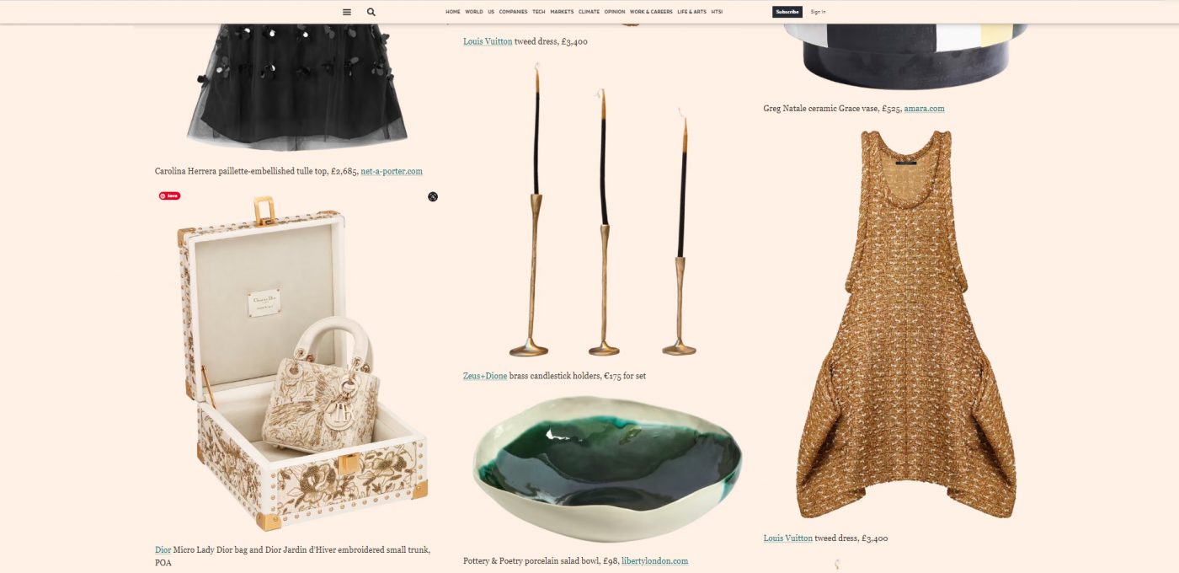Open the libertylondon.com link
This screenshot has height=573, width=1179.
pyautogui.click(x=655, y=561)
